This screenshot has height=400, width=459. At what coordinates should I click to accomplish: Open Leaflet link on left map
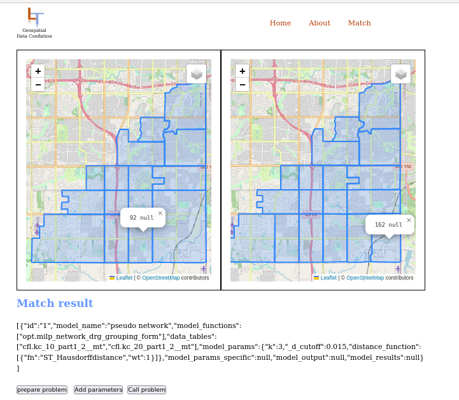(x=124, y=278)
